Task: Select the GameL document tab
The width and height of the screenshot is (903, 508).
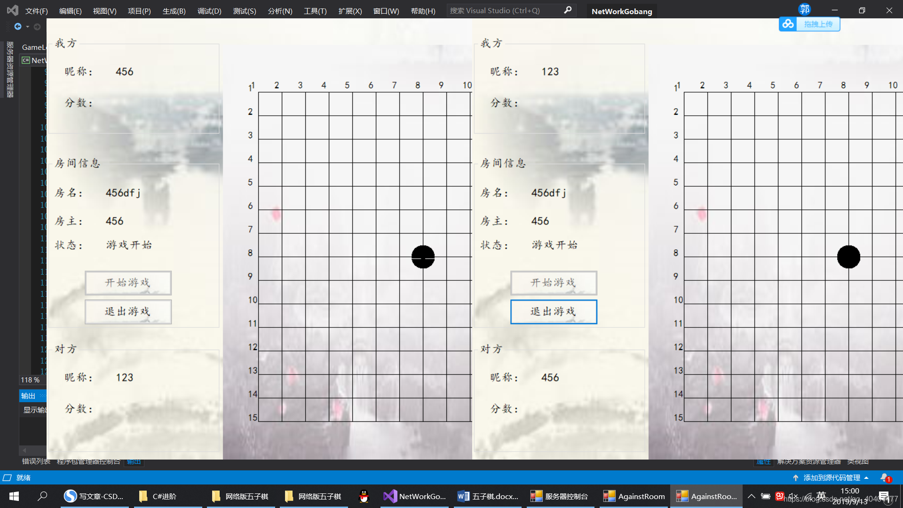Action: [x=34, y=47]
